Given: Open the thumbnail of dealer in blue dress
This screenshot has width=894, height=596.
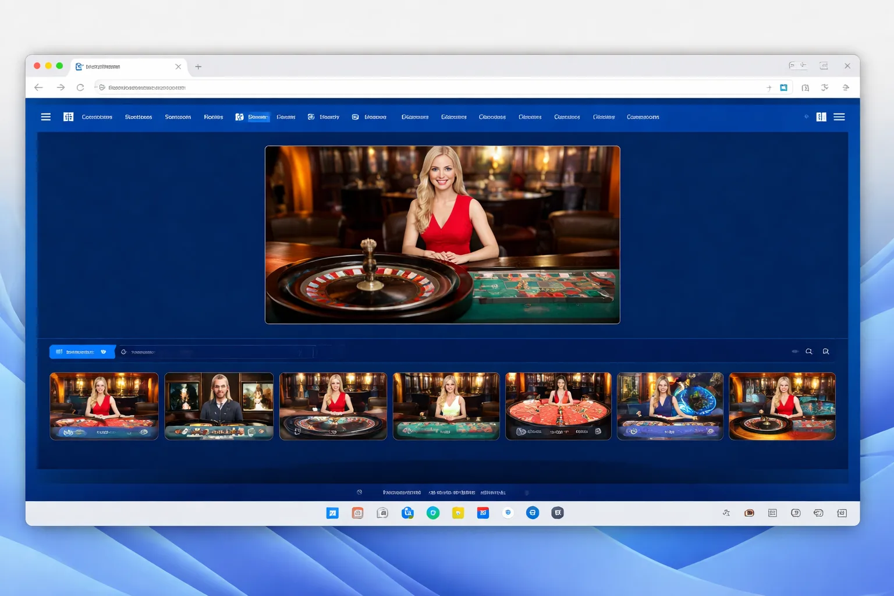Looking at the screenshot, I should [x=670, y=406].
